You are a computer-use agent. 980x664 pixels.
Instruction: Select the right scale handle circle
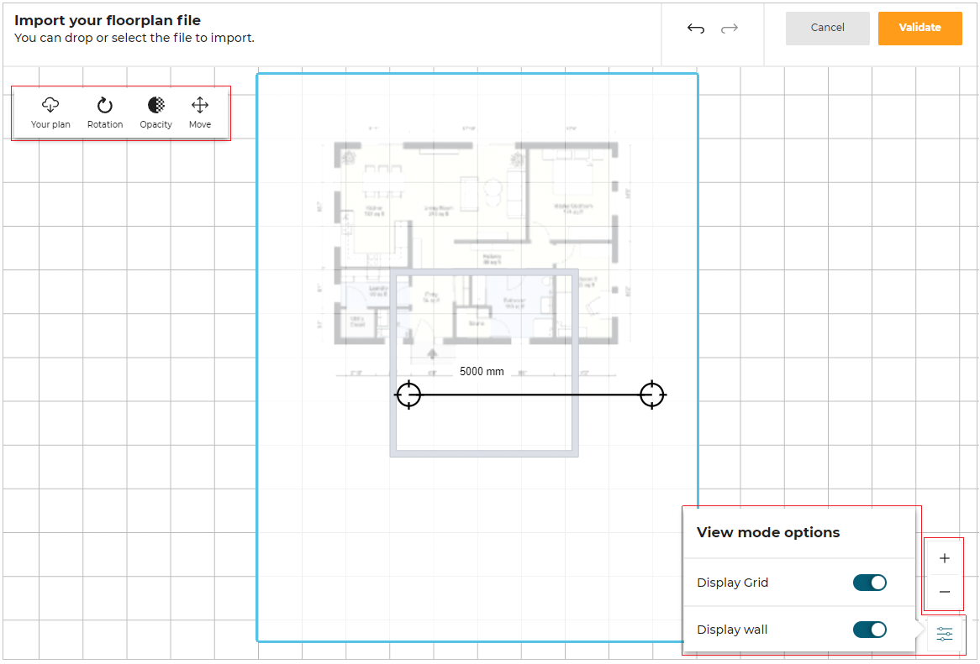652,394
